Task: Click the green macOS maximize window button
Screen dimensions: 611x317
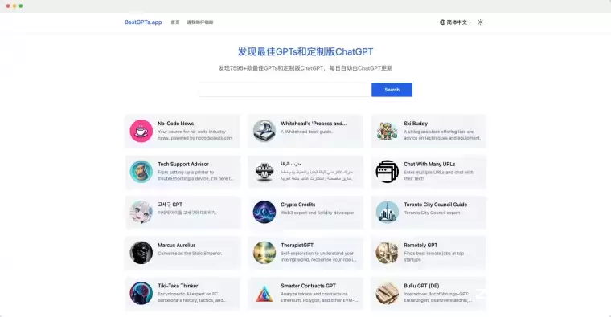Action: 21,6
